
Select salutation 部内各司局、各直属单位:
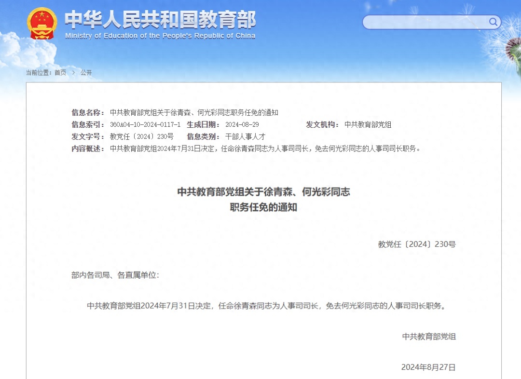pyautogui.click(x=115, y=275)
